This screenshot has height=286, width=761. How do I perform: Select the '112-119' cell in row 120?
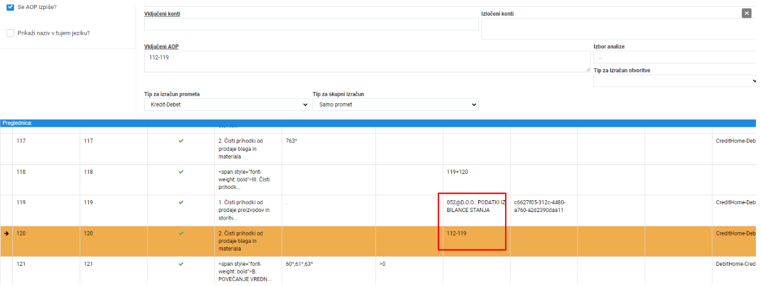pyautogui.click(x=476, y=241)
